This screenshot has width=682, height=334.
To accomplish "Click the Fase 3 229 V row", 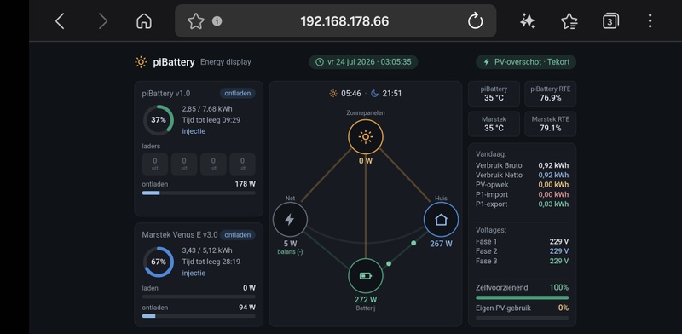I will pos(522,261).
